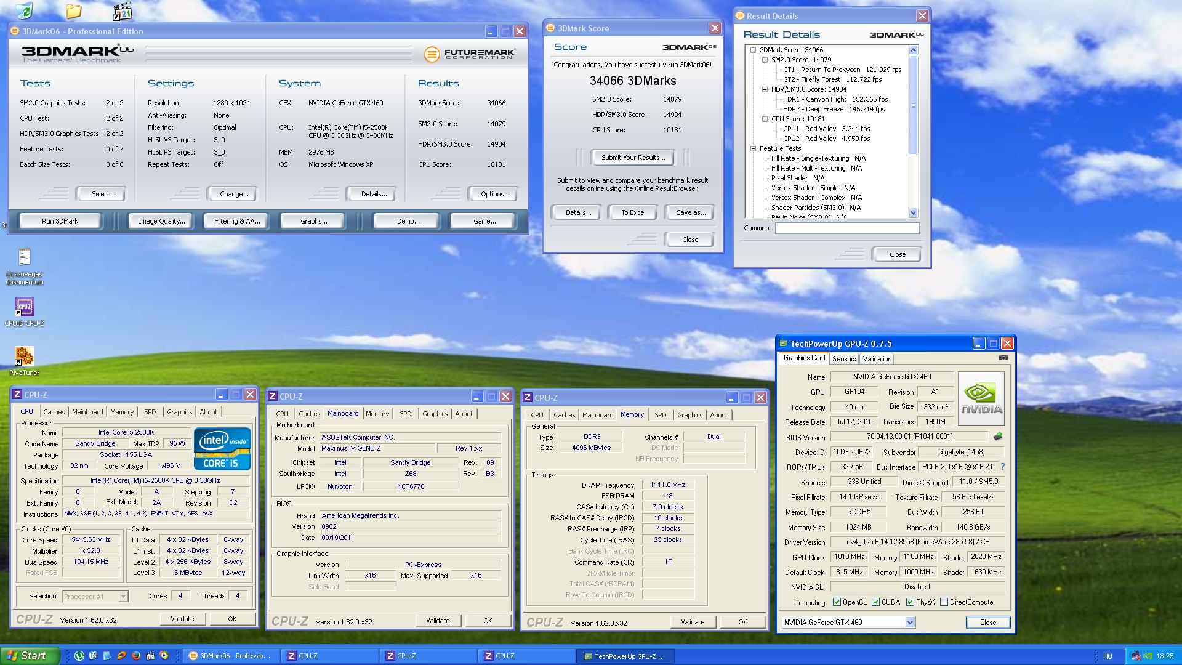
Task: Click Select button under Tests
Action: (x=103, y=194)
